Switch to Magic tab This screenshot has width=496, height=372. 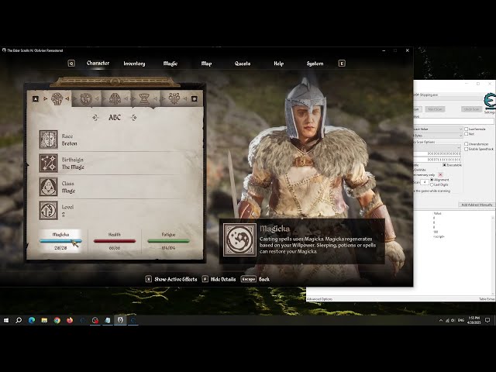pos(170,64)
